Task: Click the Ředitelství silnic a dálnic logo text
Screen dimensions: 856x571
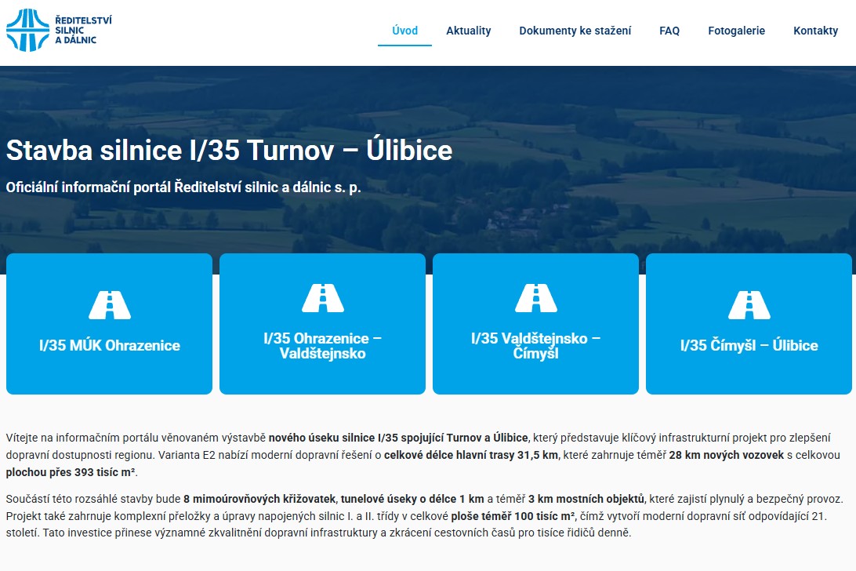Action: tap(82, 31)
